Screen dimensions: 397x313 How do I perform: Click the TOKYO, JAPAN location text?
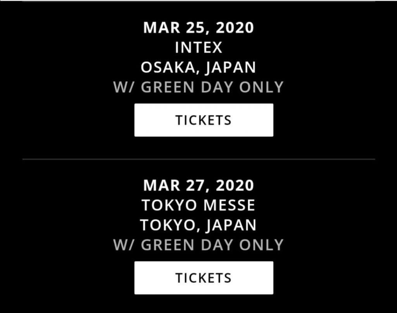(x=198, y=225)
